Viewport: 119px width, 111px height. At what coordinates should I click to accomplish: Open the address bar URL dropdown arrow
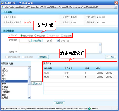pos(116,7)
